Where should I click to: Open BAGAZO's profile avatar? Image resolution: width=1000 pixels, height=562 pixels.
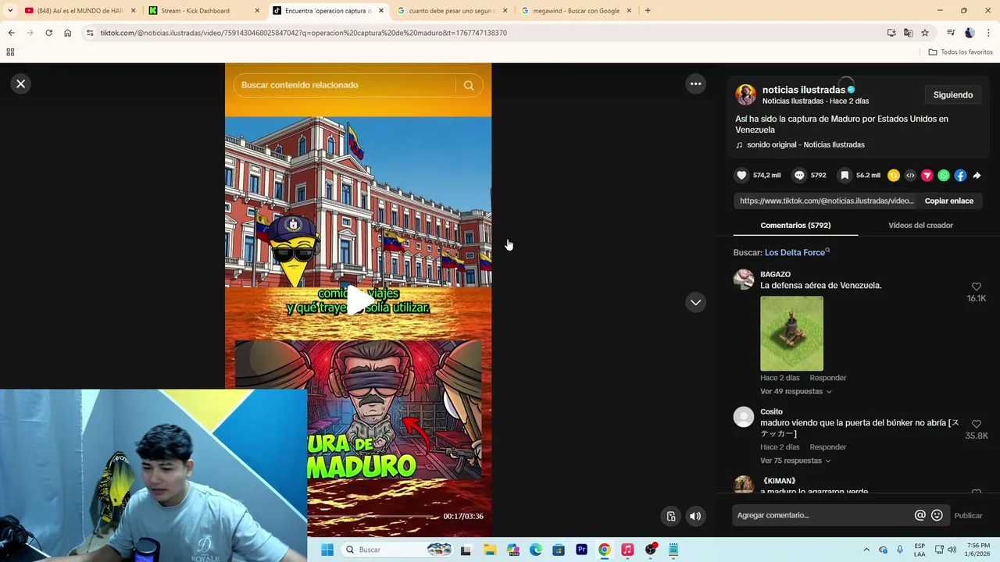[x=744, y=279]
